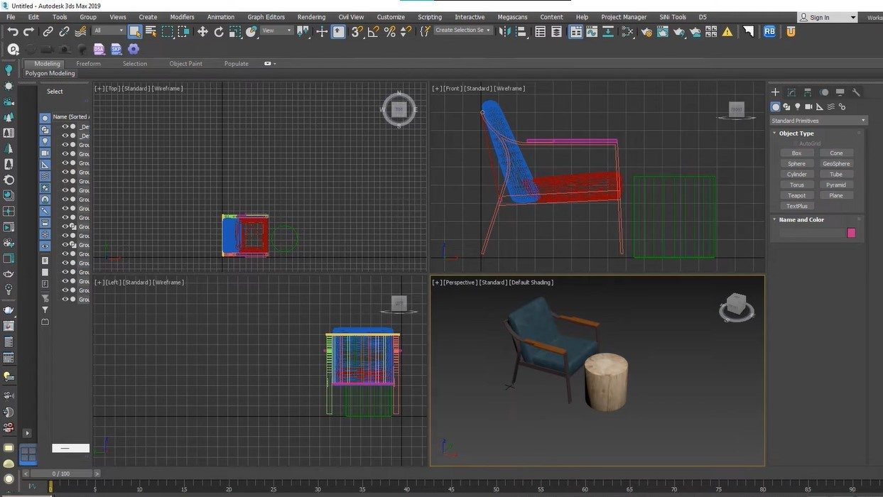Toggle the Ribbon display button

point(575,31)
